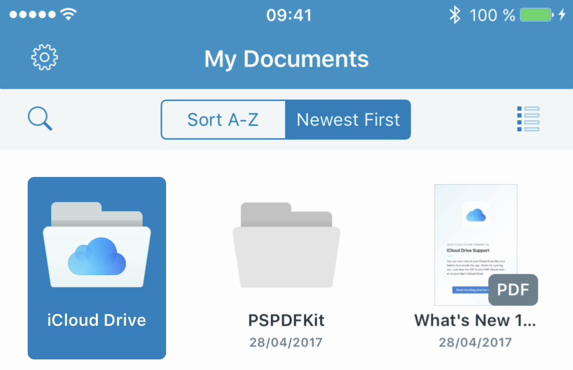This screenshot has height=370, width=573.
Task: Tap the date under What's New 1...
Action: (x=475, y=343)
